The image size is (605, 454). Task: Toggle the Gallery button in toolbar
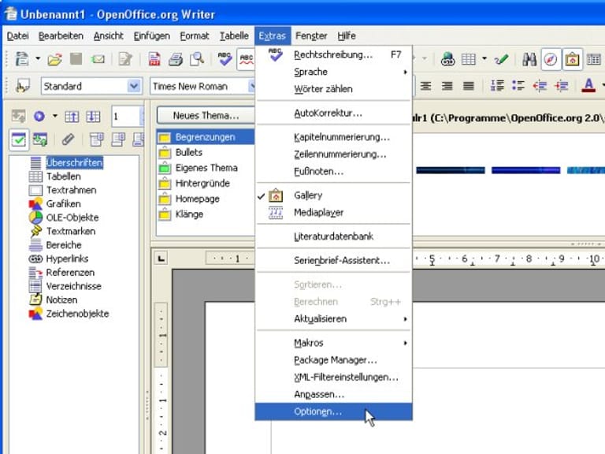[x=572, y=59]
